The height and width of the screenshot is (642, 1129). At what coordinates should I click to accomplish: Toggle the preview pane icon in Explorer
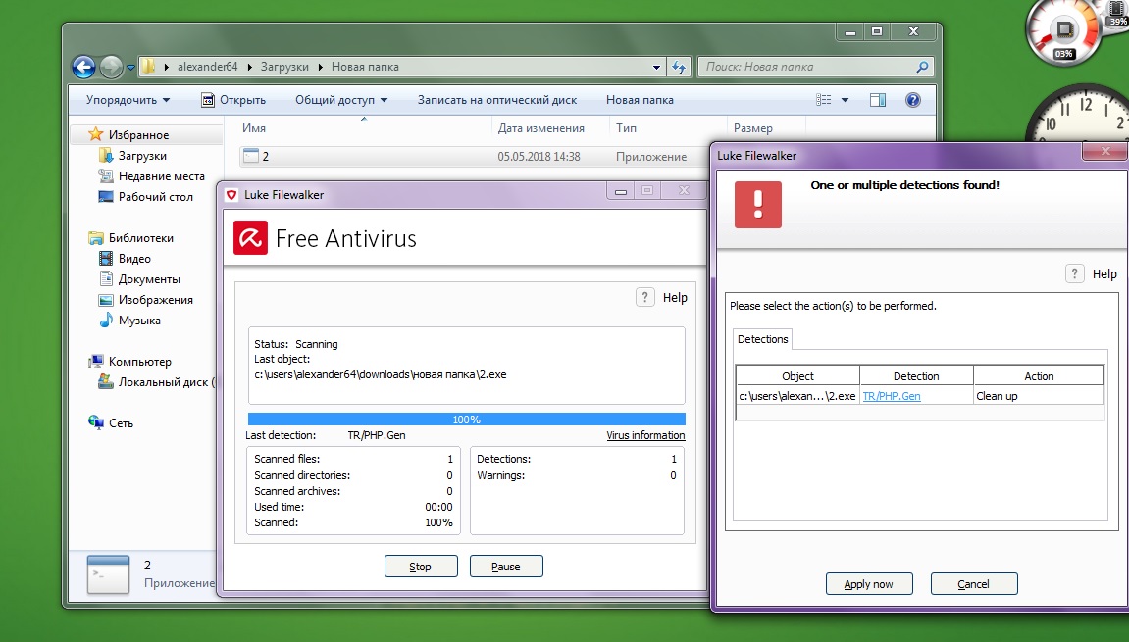tap(878, 100)
